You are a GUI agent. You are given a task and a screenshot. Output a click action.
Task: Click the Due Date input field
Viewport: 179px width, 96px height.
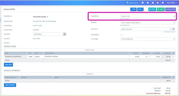pyautogui.click(x=48, y=34)
